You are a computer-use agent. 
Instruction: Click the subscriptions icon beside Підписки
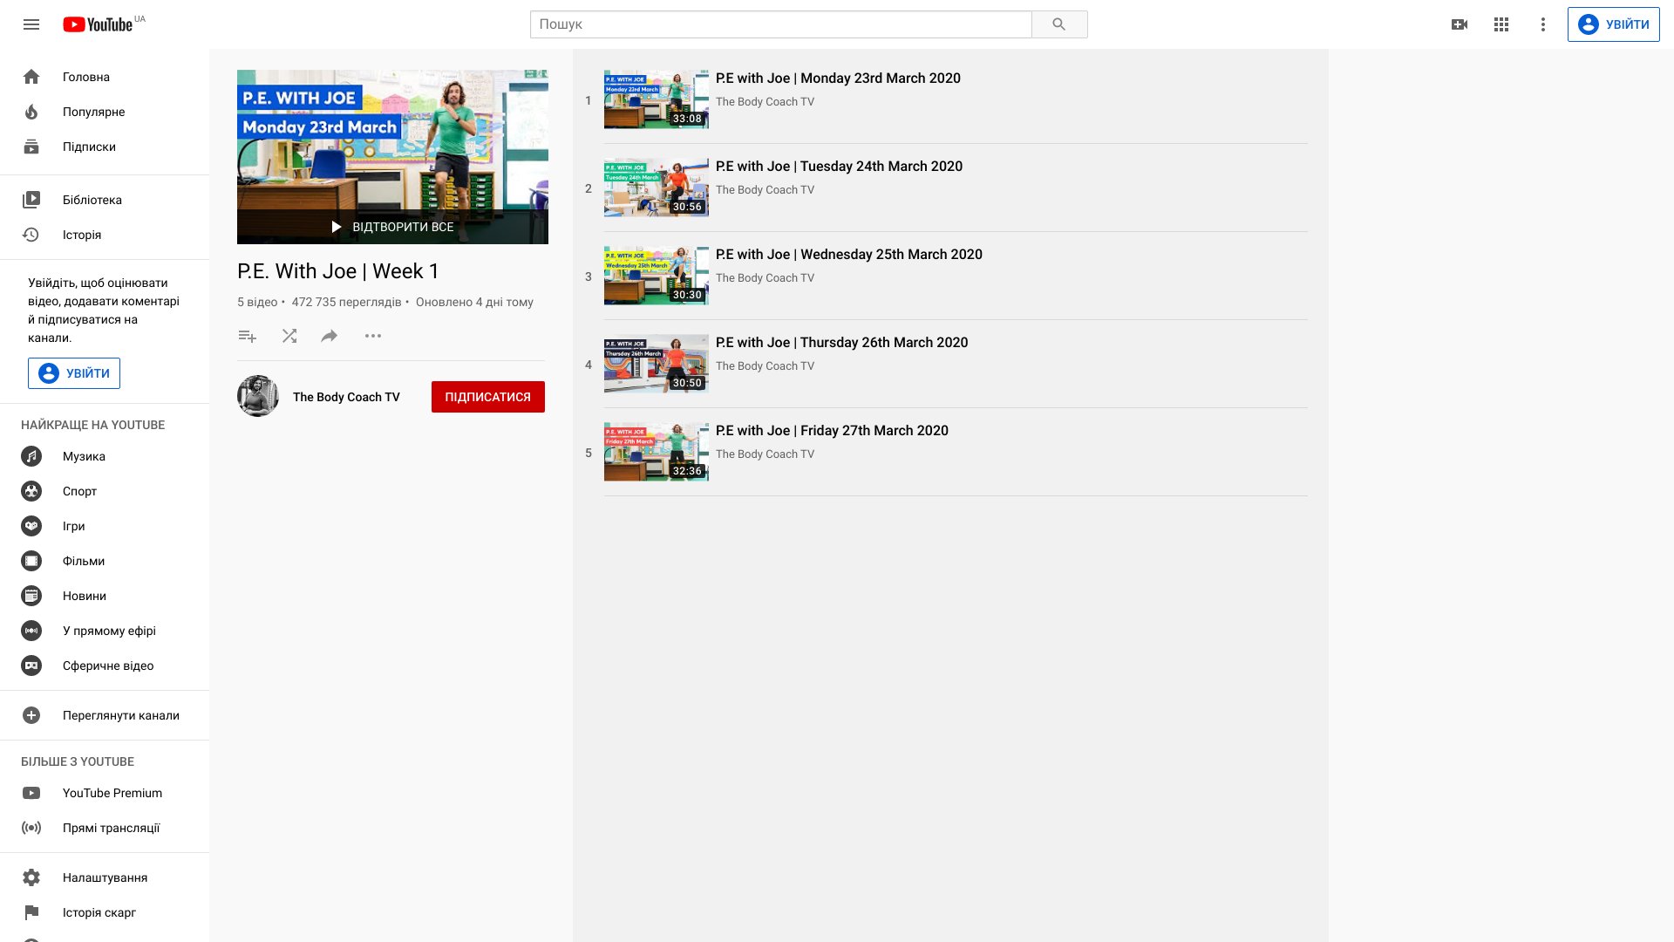(x=31, y=147)
